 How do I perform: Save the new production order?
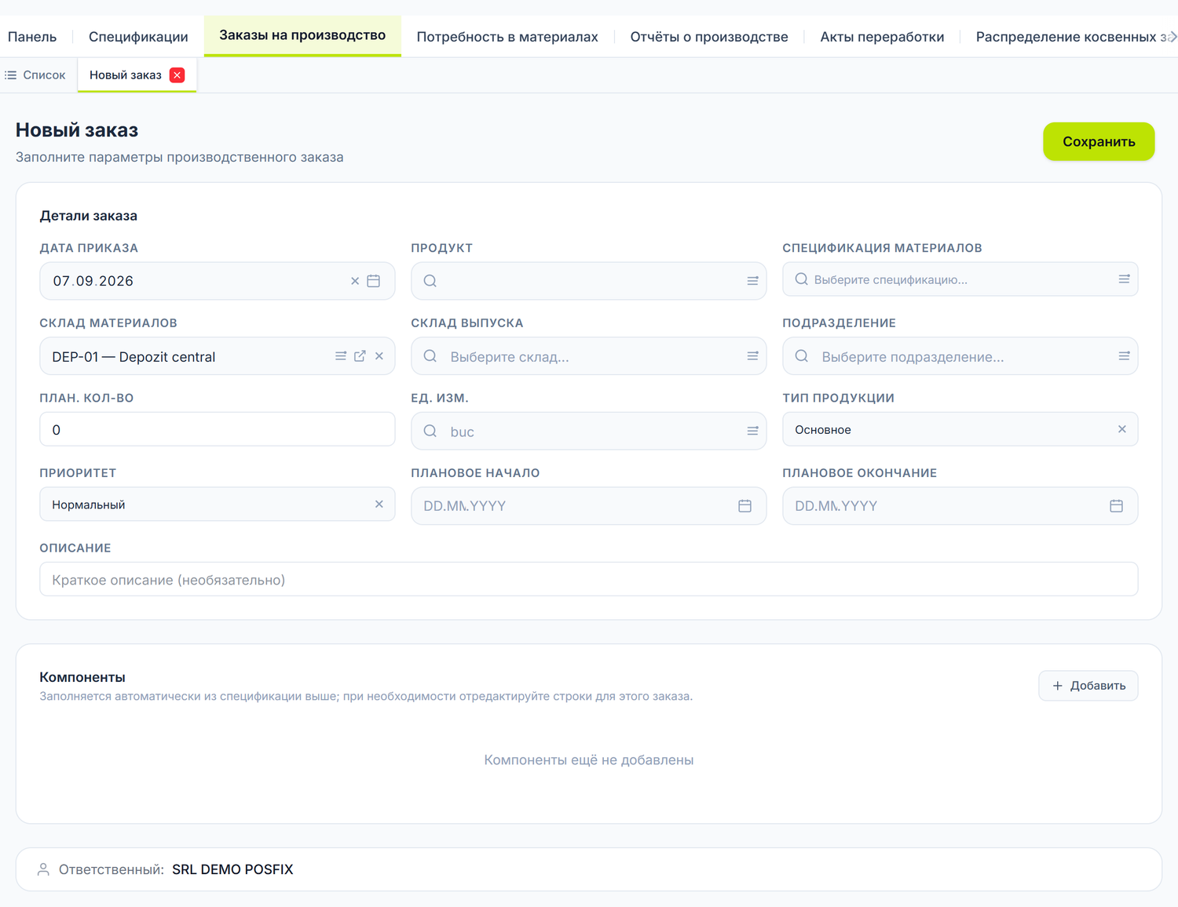pyautogui.click(x=1099, y=141)
